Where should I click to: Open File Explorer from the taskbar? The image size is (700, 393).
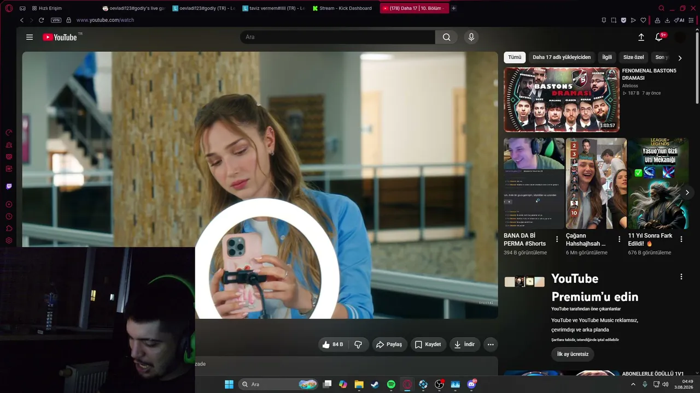359,384
